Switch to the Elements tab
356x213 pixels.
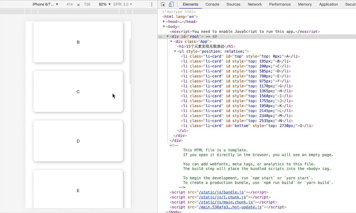click(x=190, y=4)
